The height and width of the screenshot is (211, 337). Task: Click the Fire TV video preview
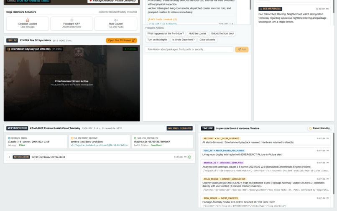pyautogui.click(x=72, y=83)
